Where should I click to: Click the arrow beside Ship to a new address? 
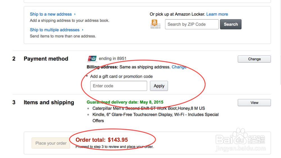pos(75,14)
